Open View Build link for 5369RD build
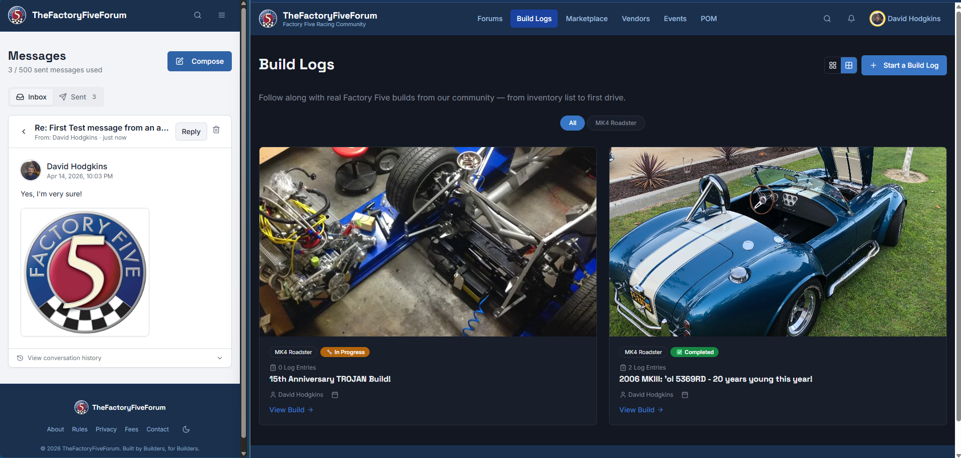This screenshot has height=458, width=961. [x=641, y=410]
